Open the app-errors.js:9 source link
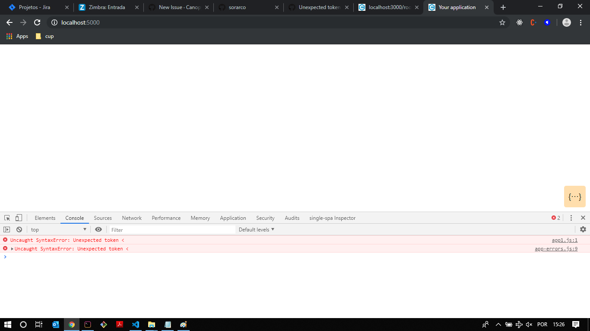Image resolution: width=590 pixels, height=331 pixels. (556, 249)
